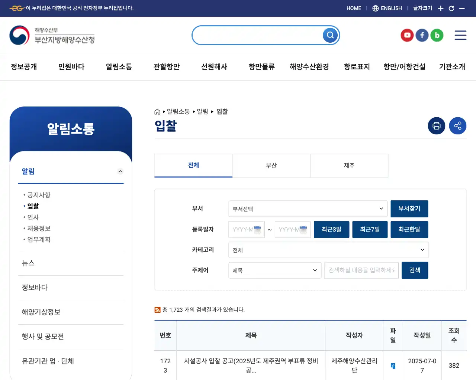Click 알림소통 breadcrumb link
This screenshot has height=380, width=476.
click(178, 112)
